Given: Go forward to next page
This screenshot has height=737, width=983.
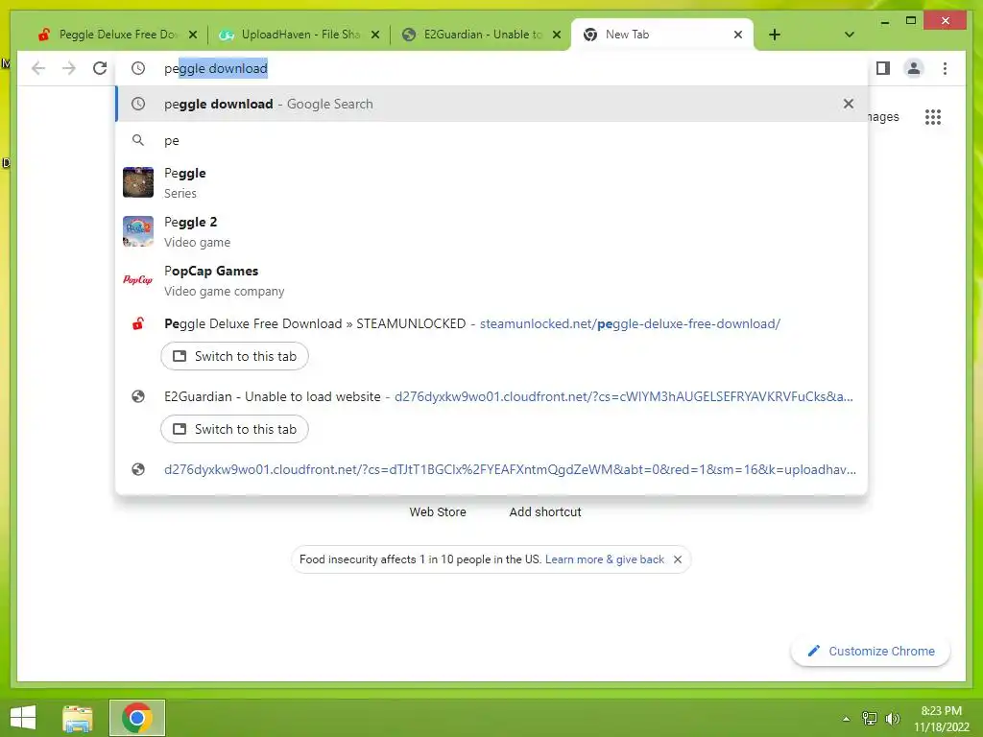Looking at the screenshot, I should (69, 68).
